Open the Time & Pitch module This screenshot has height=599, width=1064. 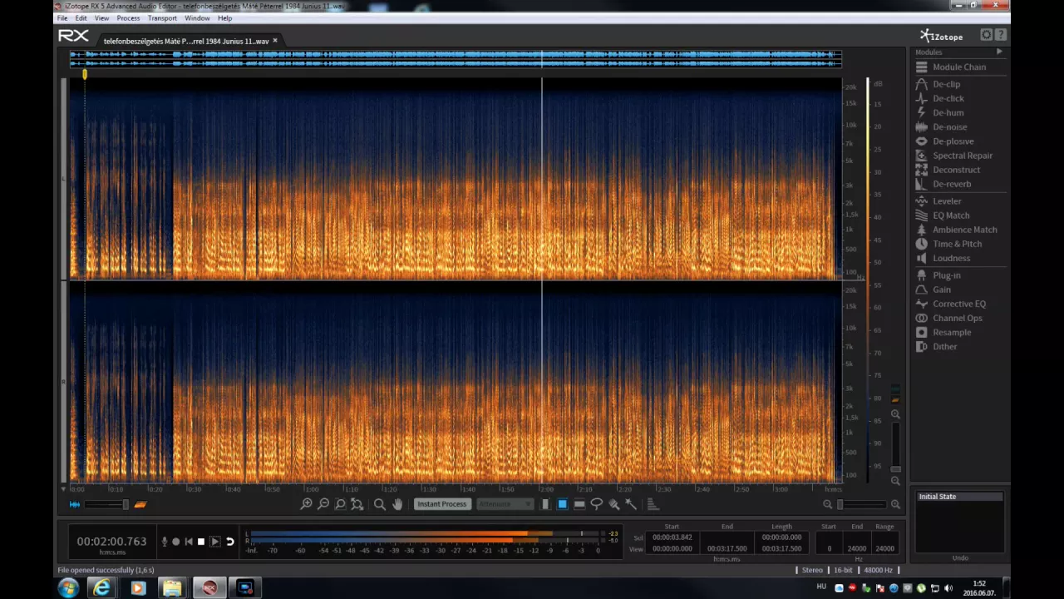click(948, 244)
